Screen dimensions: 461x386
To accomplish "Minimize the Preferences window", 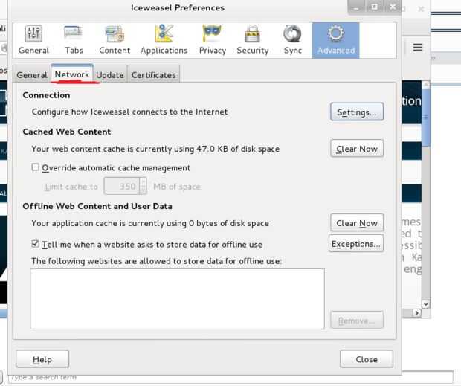I will point(356,7).
